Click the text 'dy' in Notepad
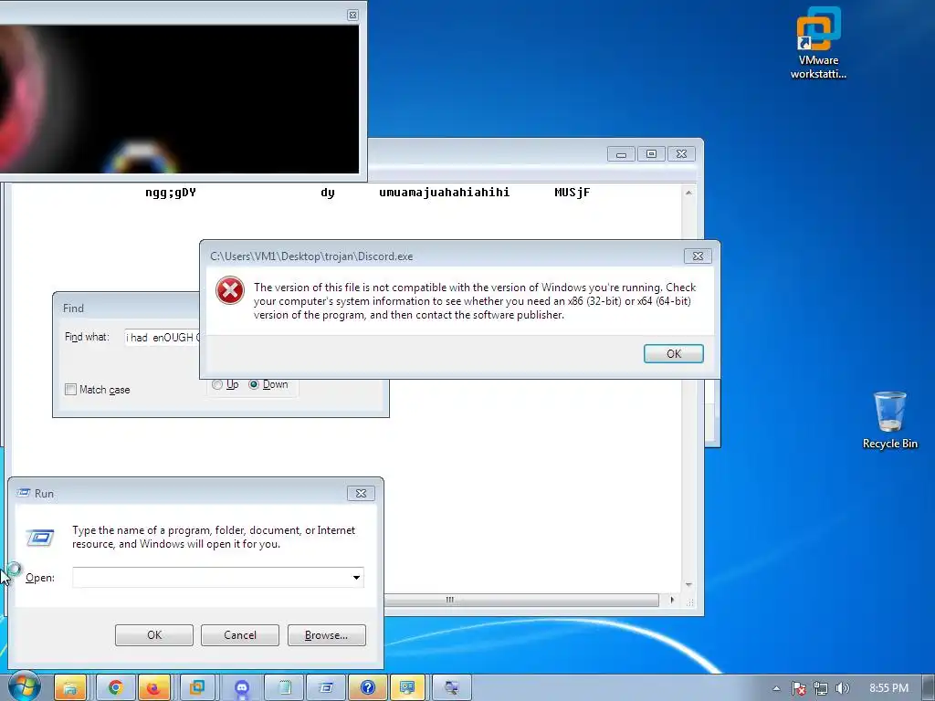935x701 pixels. click(328, 193)
